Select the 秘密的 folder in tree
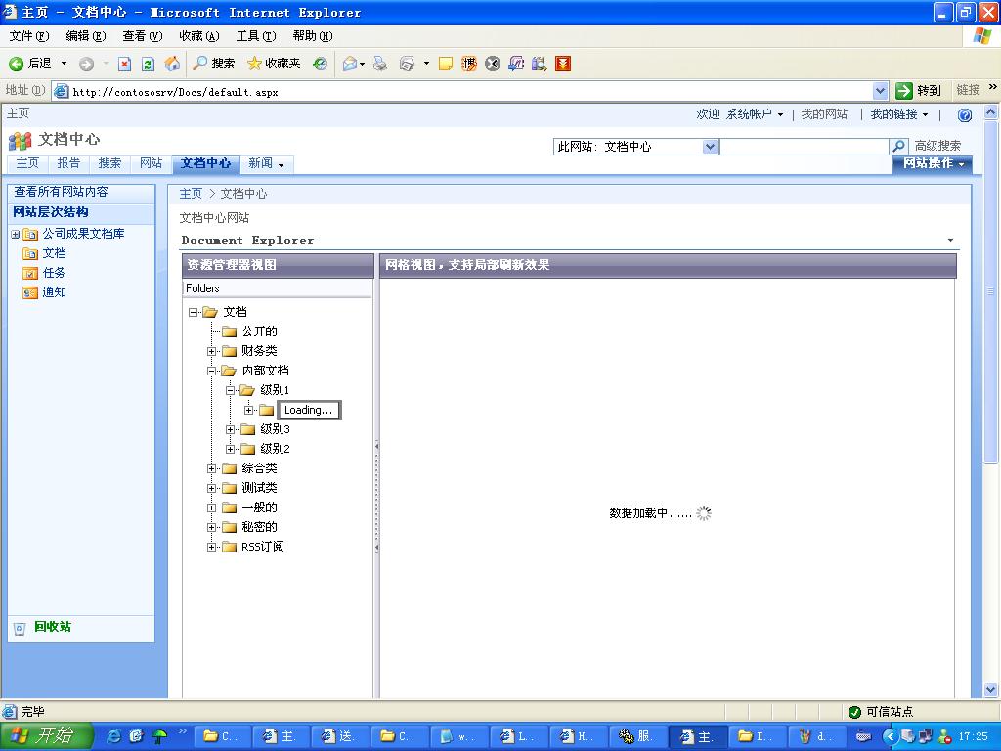 click(259, 527)
